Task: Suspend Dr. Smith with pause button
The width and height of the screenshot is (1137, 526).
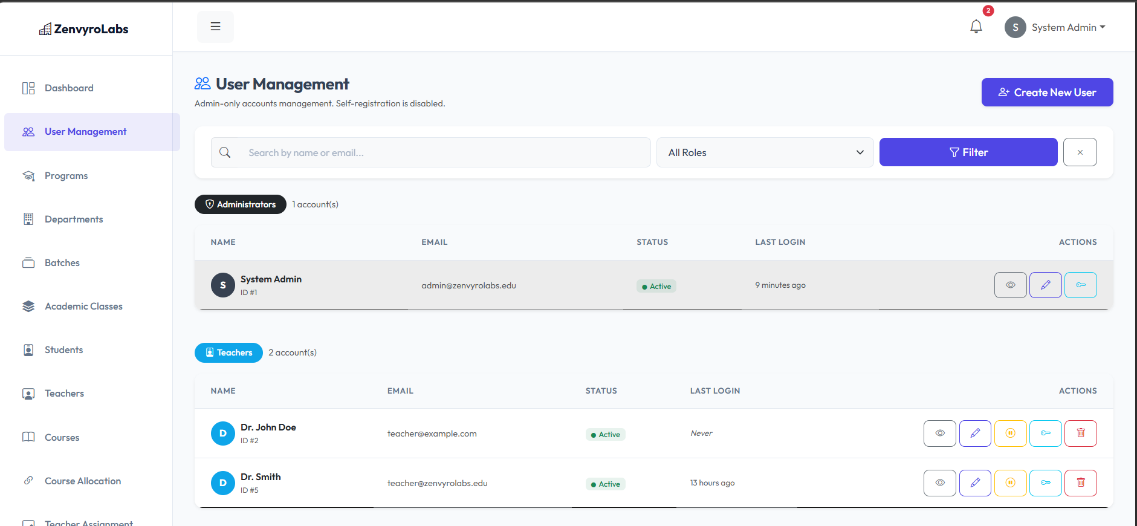Action: (x=1010, y=483)
